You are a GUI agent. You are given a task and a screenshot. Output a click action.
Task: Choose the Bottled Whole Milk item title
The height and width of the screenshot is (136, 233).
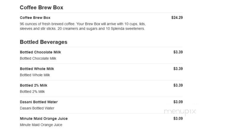point(37,69)
